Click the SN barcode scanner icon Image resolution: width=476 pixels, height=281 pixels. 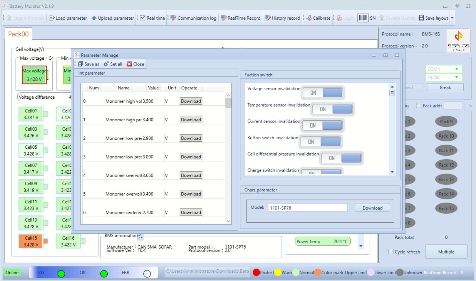click(x=363, y=18)
